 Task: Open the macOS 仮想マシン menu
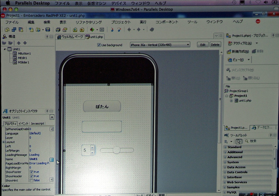97,3
